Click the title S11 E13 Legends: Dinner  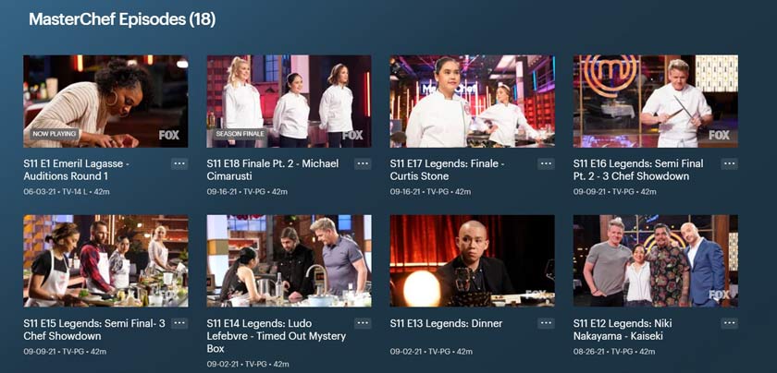(446, 323)
